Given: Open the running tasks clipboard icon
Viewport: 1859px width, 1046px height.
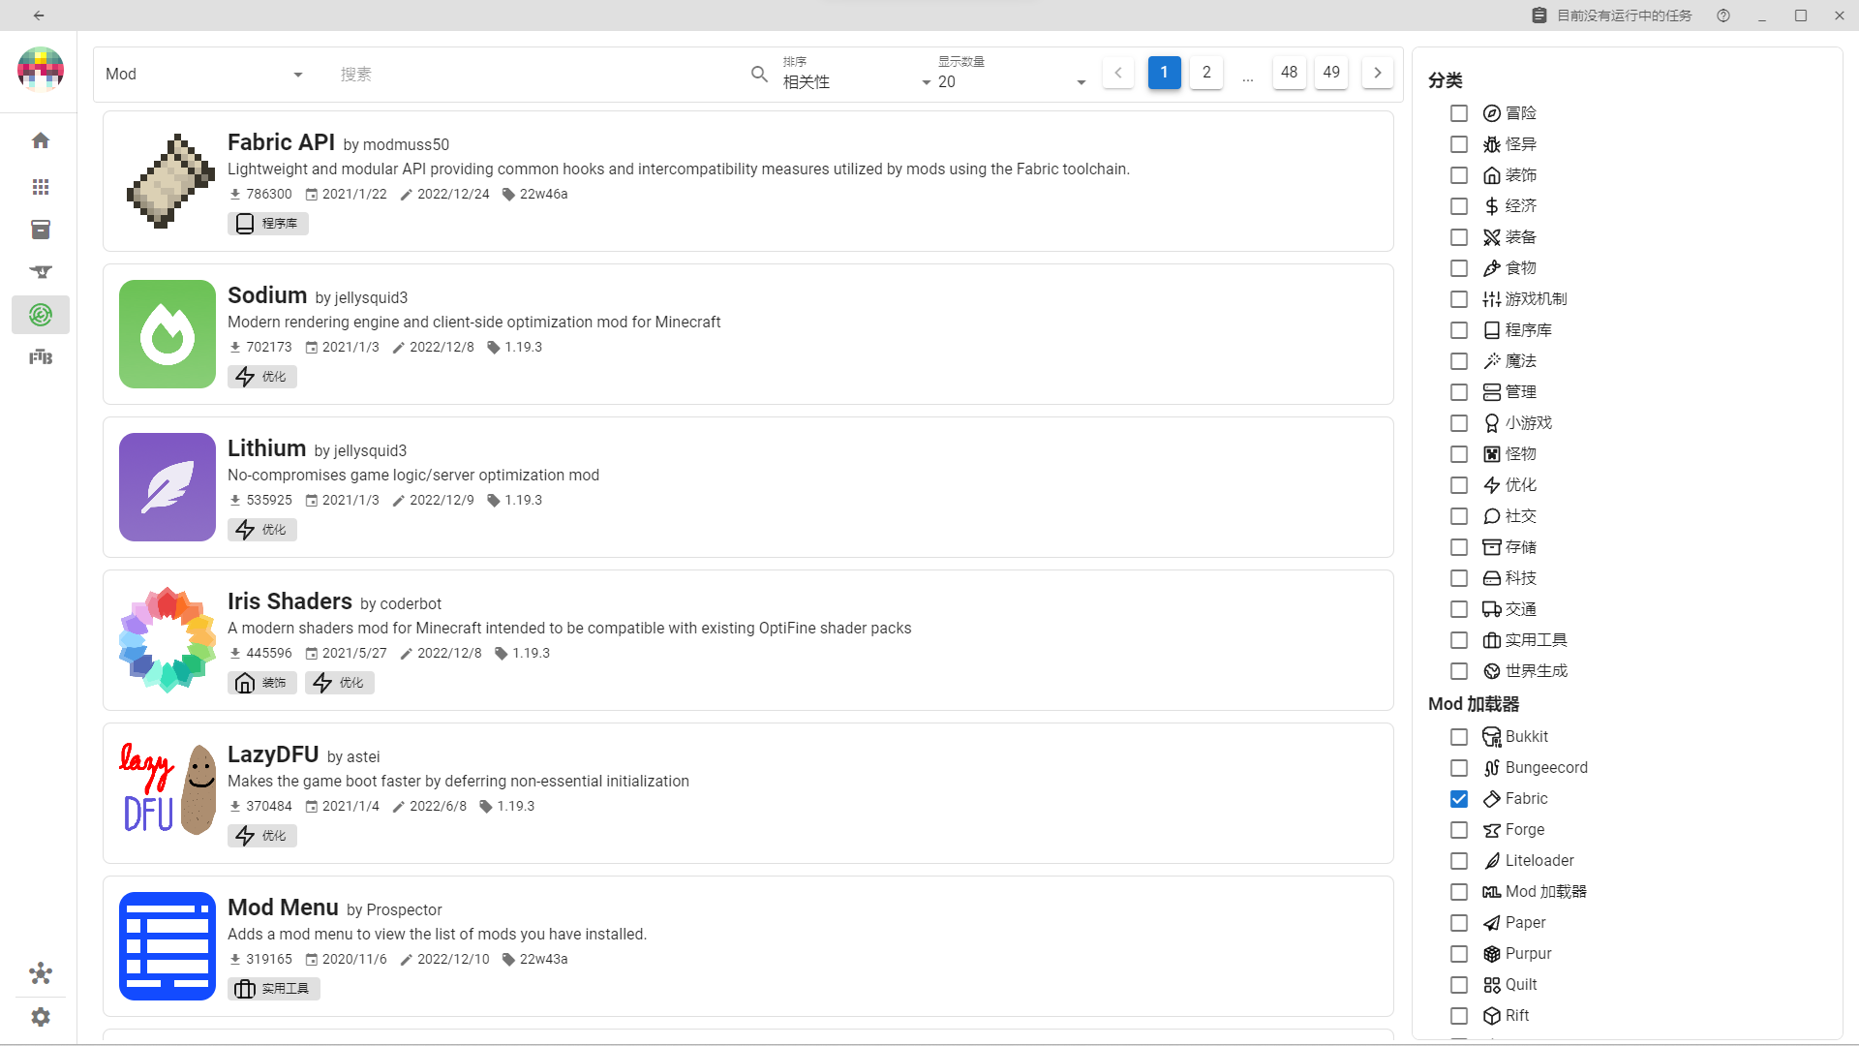Looking at the screenshot, I should [x=1539, y=15].
